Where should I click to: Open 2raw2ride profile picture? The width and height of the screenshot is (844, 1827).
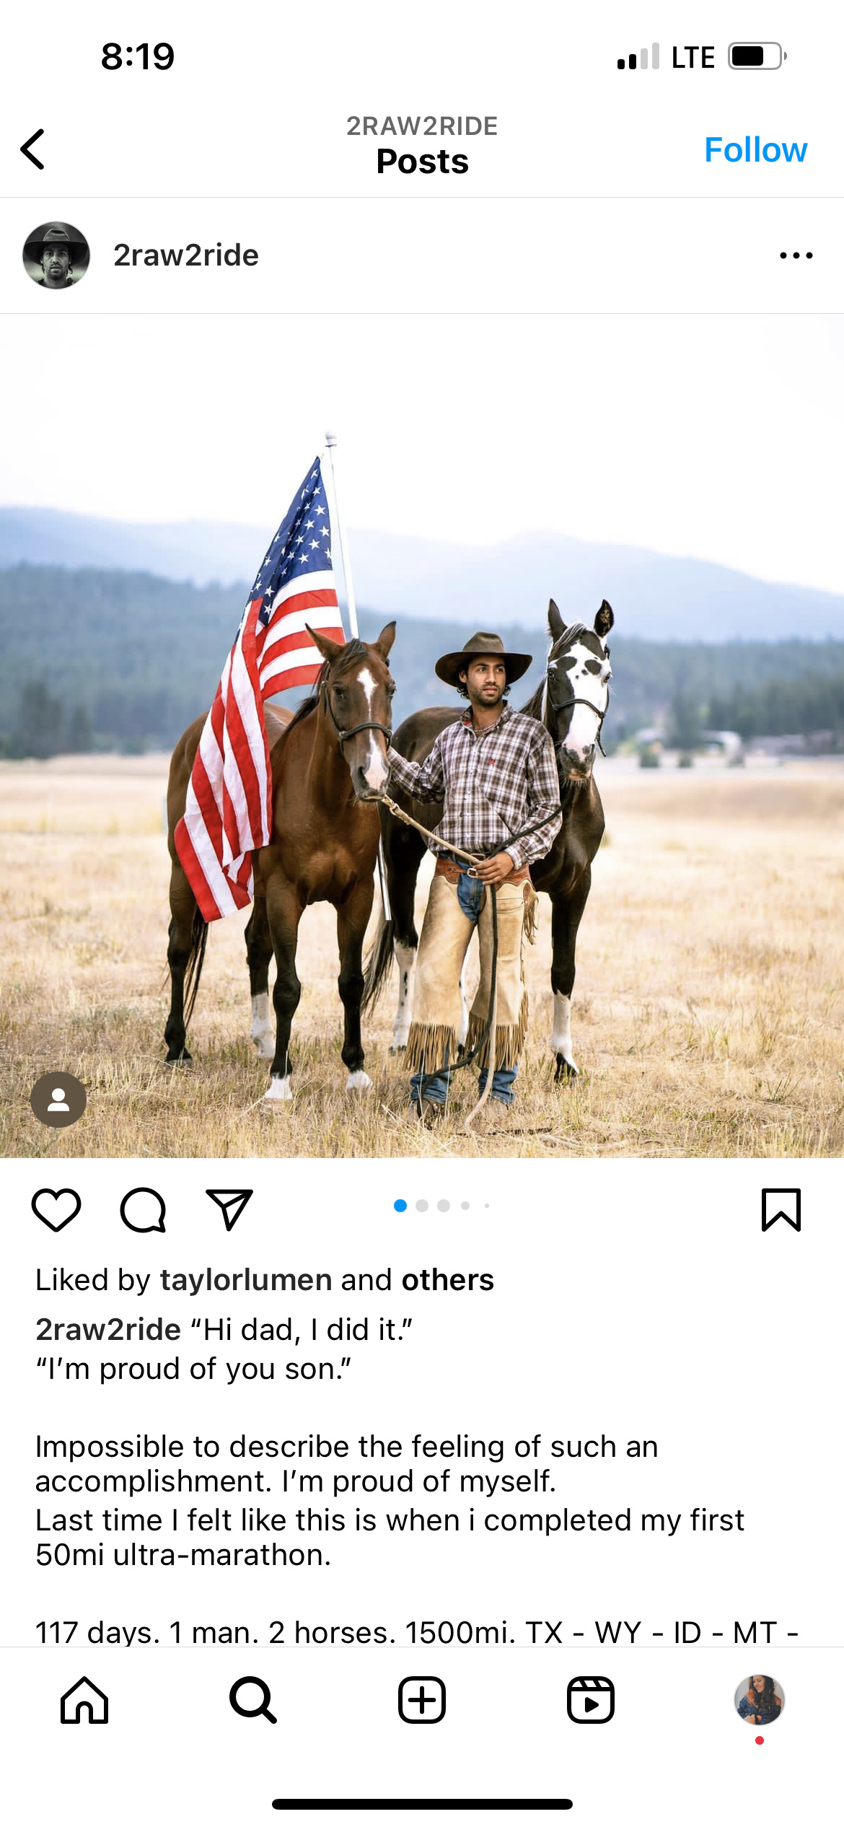point(56,255)
